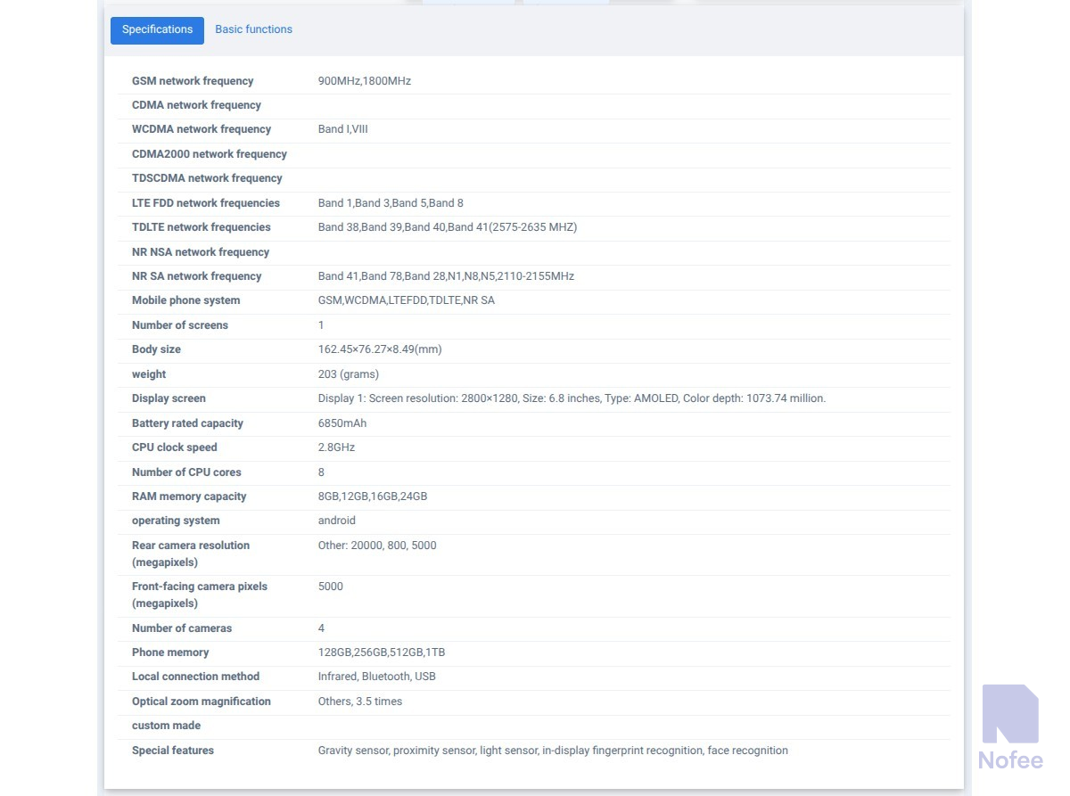Select the 6850mAh battery capacity value
Viewport: 1070px width, 796px height.
pyautogui.click(x=342, y=423)
